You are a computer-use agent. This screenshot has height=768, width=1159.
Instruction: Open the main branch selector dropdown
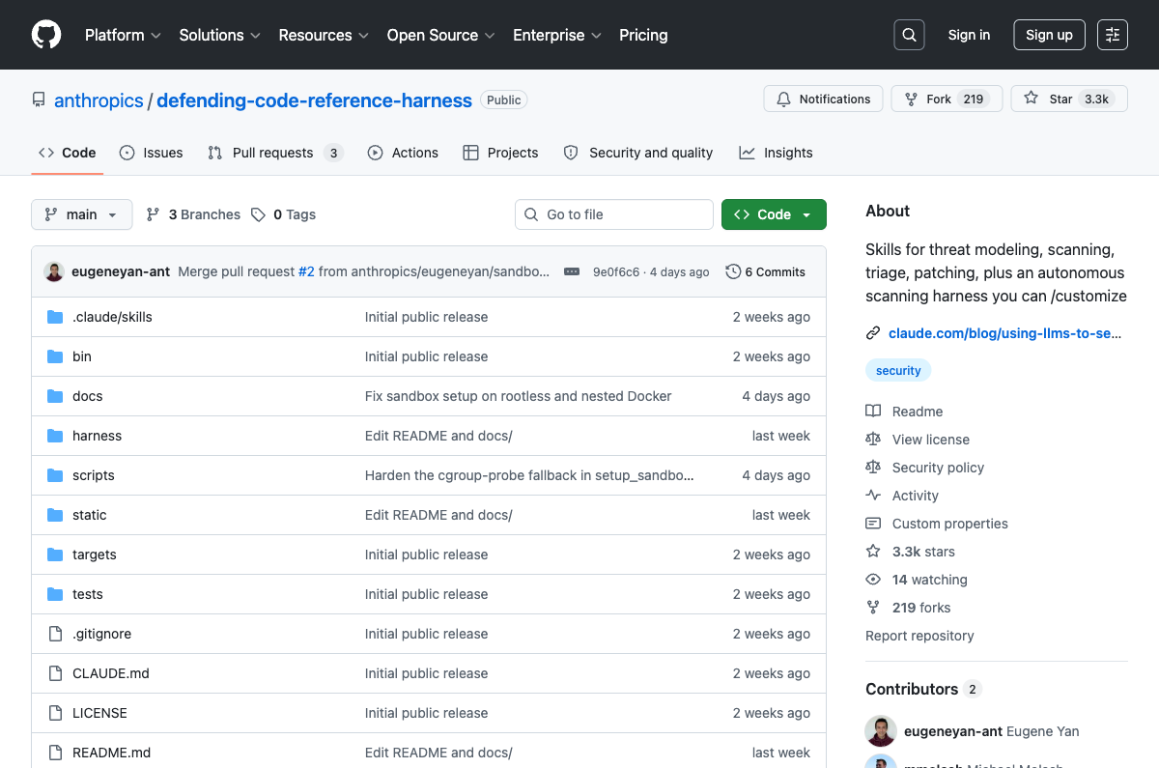(x=82, y=214)
